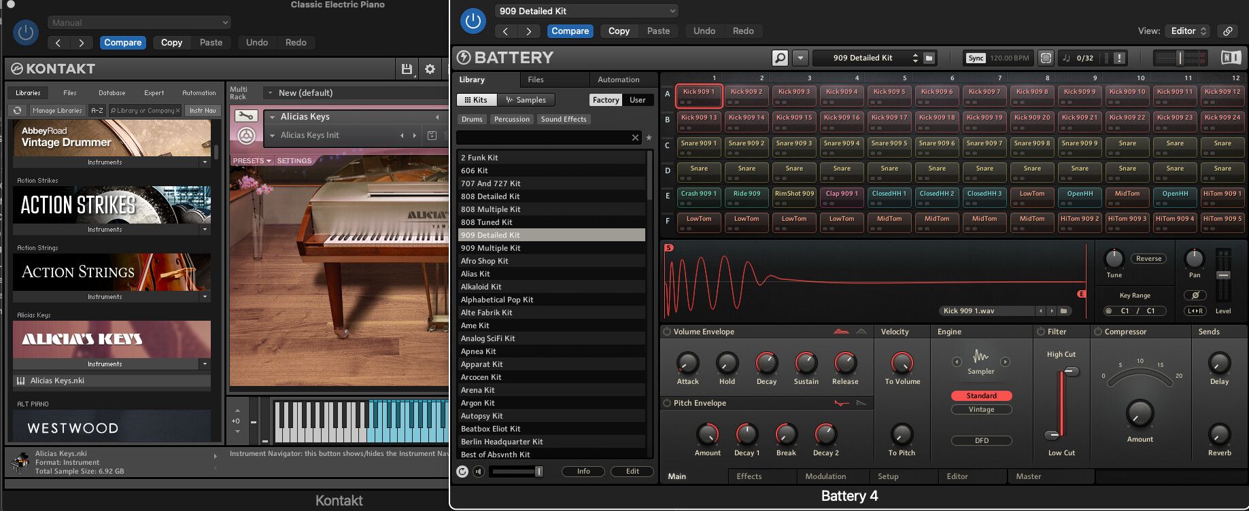Viewport: 1249px width, 511px height.
Task: Open the View Editor dropdown
Action: 1187,31
